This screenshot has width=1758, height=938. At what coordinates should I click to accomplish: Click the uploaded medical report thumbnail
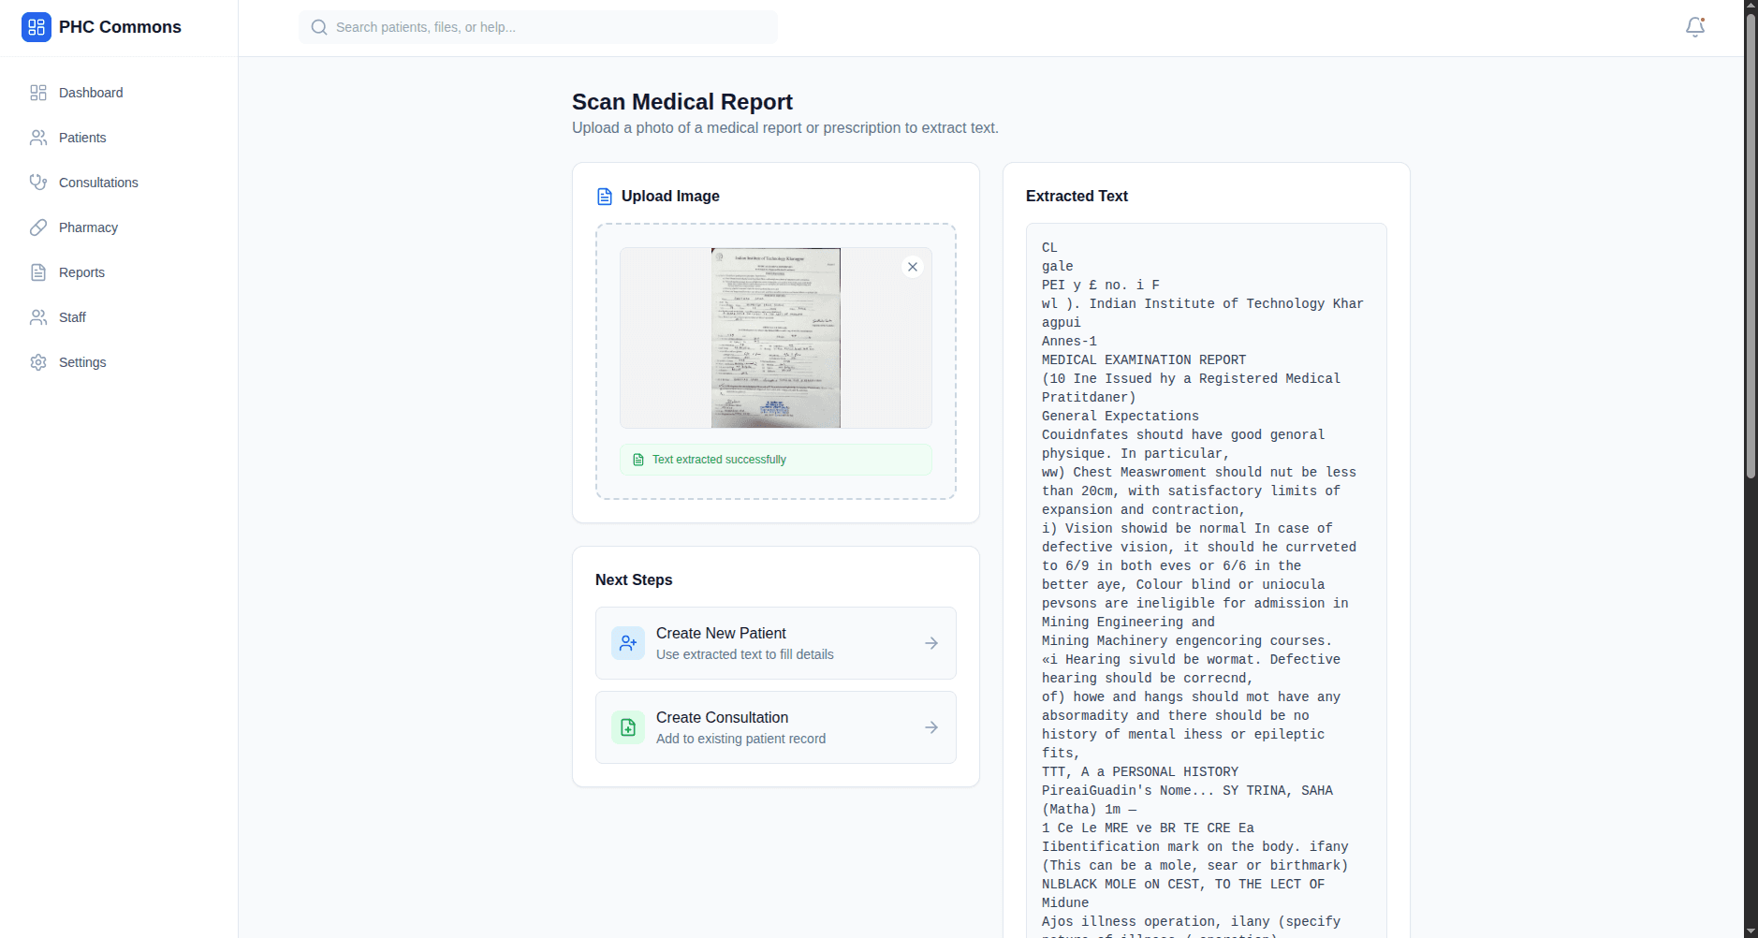[775, 338]
